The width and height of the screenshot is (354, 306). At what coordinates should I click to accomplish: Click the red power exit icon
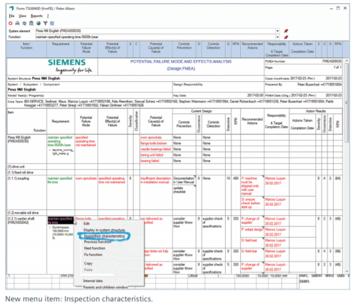[x=10, y=23]
